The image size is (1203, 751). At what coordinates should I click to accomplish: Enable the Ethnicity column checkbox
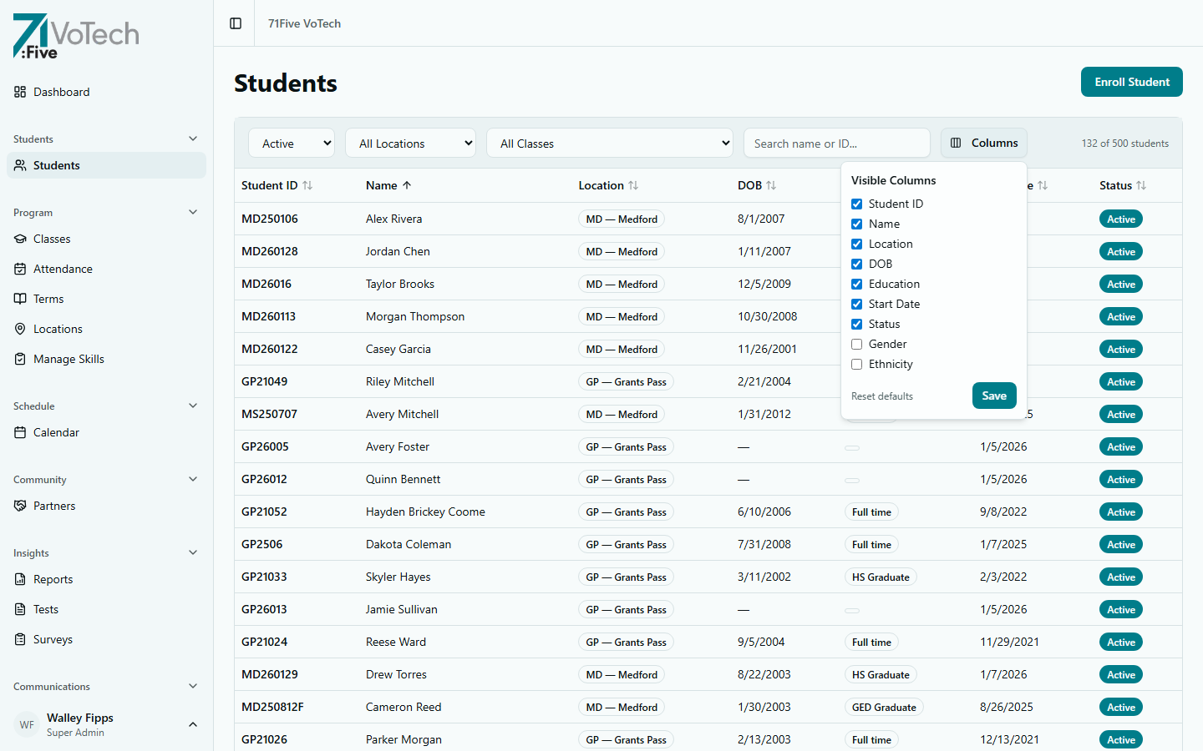[x=856, y=364]
